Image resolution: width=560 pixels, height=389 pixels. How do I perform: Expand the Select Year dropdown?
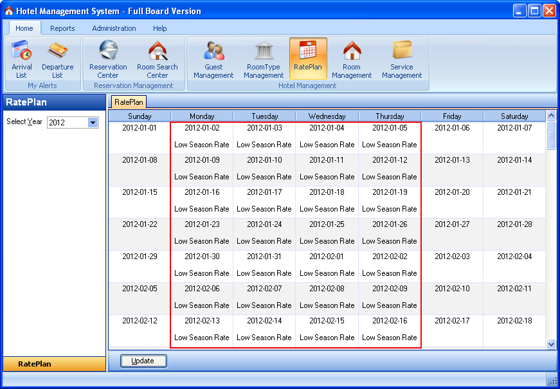tap(93, 123)
